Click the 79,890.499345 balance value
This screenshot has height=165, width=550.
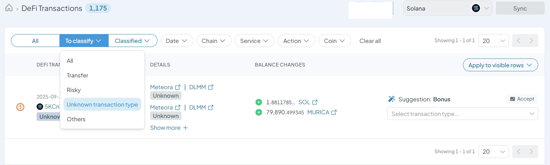click(x=285, y=112)
